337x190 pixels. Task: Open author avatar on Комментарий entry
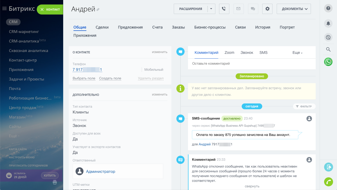click(309, 160)
